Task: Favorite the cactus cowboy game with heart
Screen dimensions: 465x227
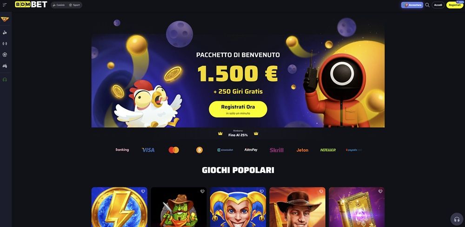Action: tap(202, 191)
